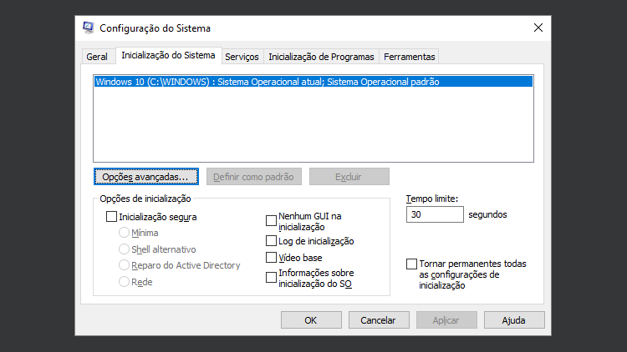Select the Inicialização do Sistema tab
627x352 pixels.
pyautogui.click(x=168, y=56)
